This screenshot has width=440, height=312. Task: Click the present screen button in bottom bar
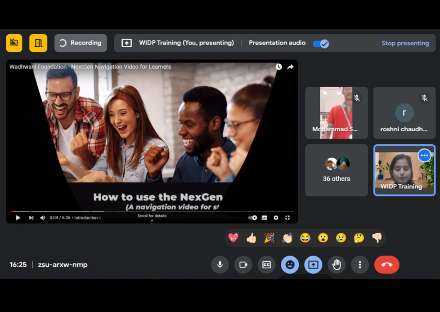(x=313, y=265)
